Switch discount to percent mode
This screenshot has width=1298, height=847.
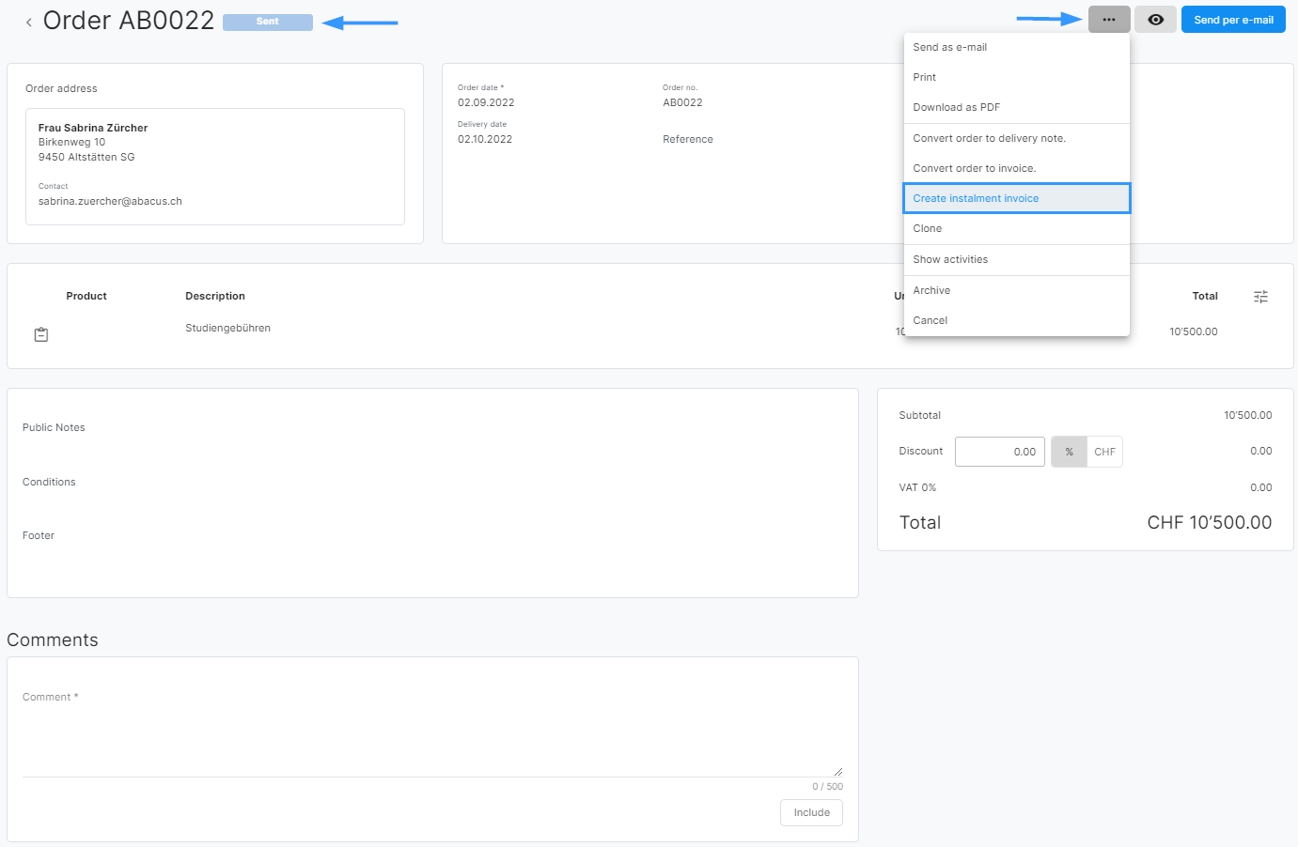1069,452
